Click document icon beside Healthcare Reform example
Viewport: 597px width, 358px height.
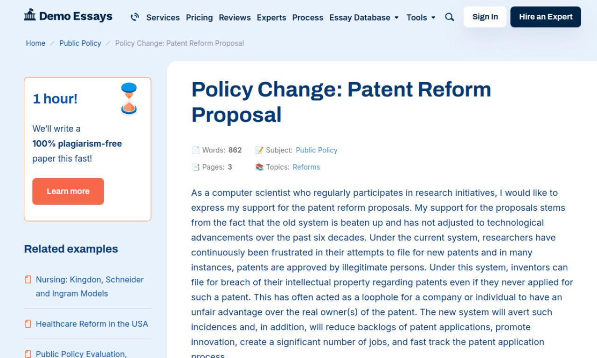click(x=28, y=324)
